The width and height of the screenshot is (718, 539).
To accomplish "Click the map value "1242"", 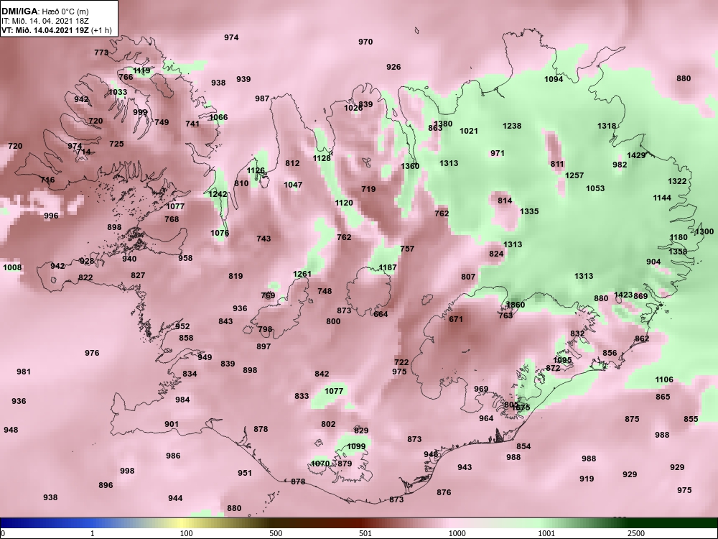I will click(218, 194).
